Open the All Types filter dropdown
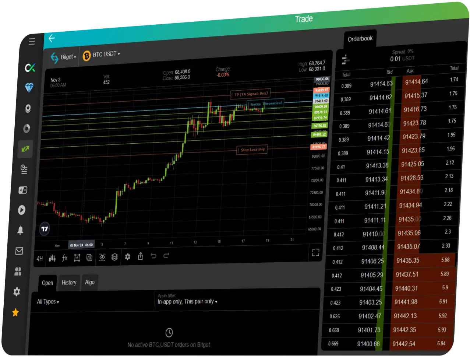 (x=47, y=301)
